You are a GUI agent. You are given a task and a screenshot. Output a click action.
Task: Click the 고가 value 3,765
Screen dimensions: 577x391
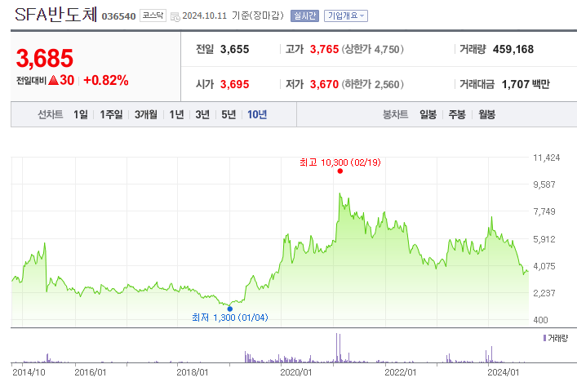click(x=324, y=49)
